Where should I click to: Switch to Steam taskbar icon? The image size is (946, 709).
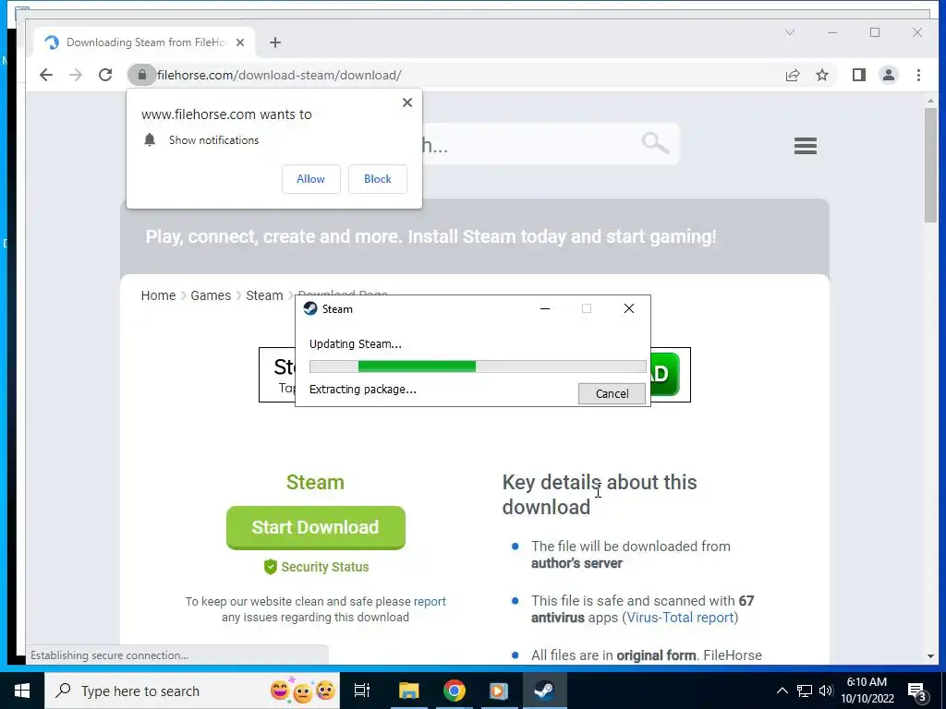tap(544, 691)
